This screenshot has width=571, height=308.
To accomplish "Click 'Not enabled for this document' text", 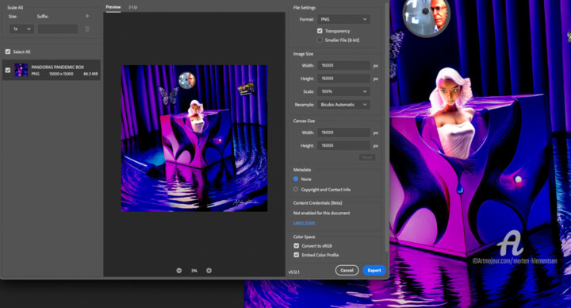I will [321, 213].
